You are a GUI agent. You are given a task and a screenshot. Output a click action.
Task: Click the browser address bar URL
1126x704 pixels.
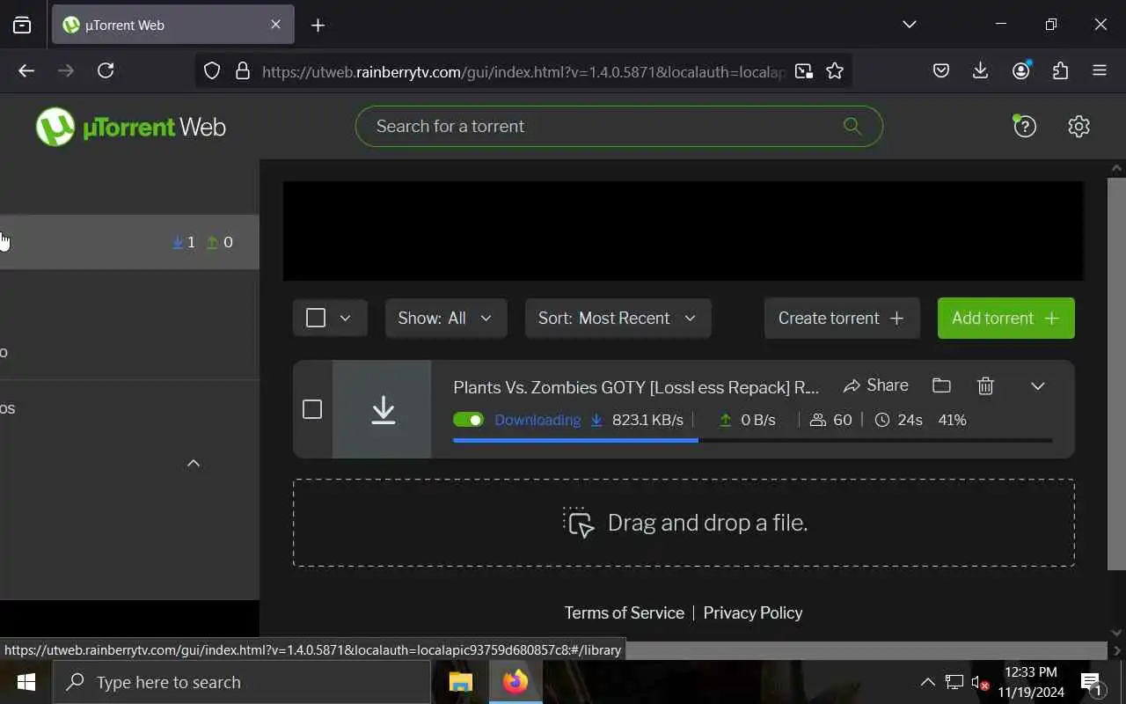point(524,72)
